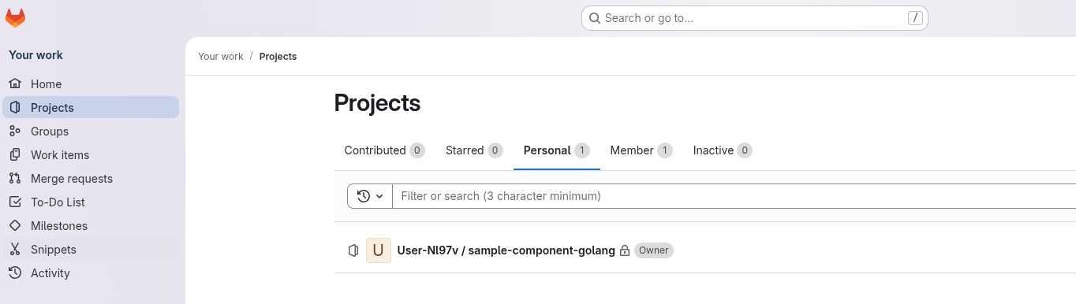The height and width of the screenshot is (304, 1076).
Task: Click the Activity history icon in sidebar
Action: [15, 272]
